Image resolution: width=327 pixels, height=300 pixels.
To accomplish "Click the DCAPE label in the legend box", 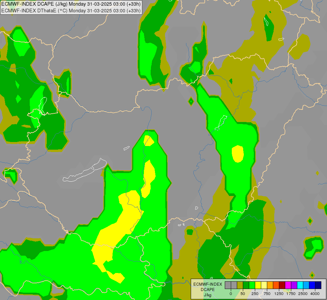I will click(207, 290).
